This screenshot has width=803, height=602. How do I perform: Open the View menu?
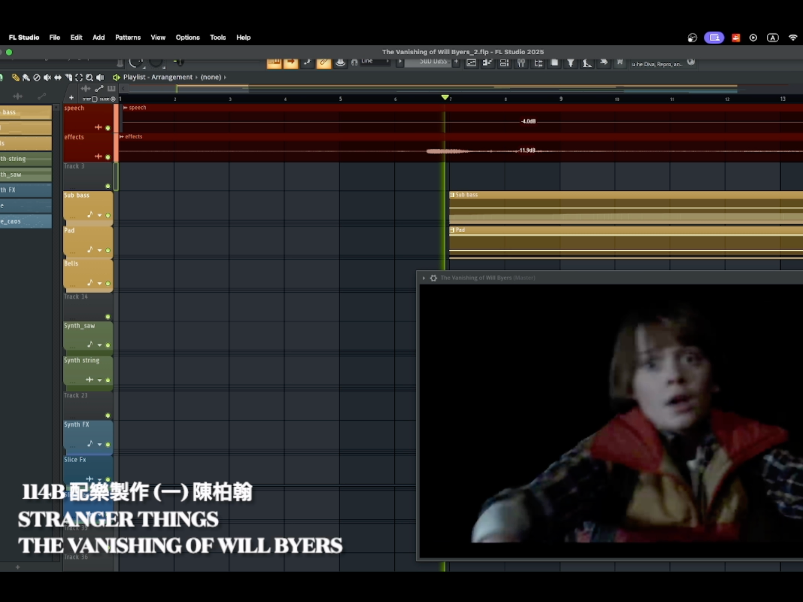tap(158, 38)
